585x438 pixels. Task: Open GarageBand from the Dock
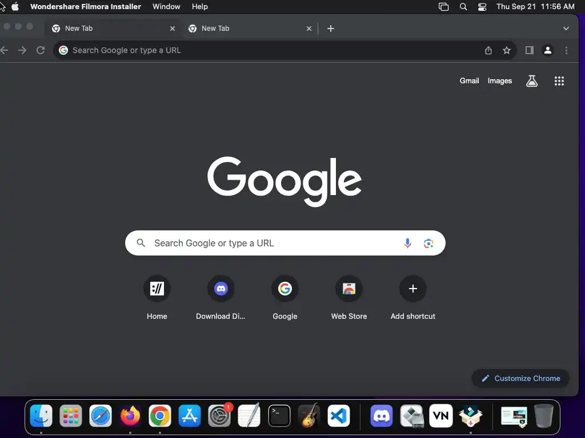click(309, 416)
